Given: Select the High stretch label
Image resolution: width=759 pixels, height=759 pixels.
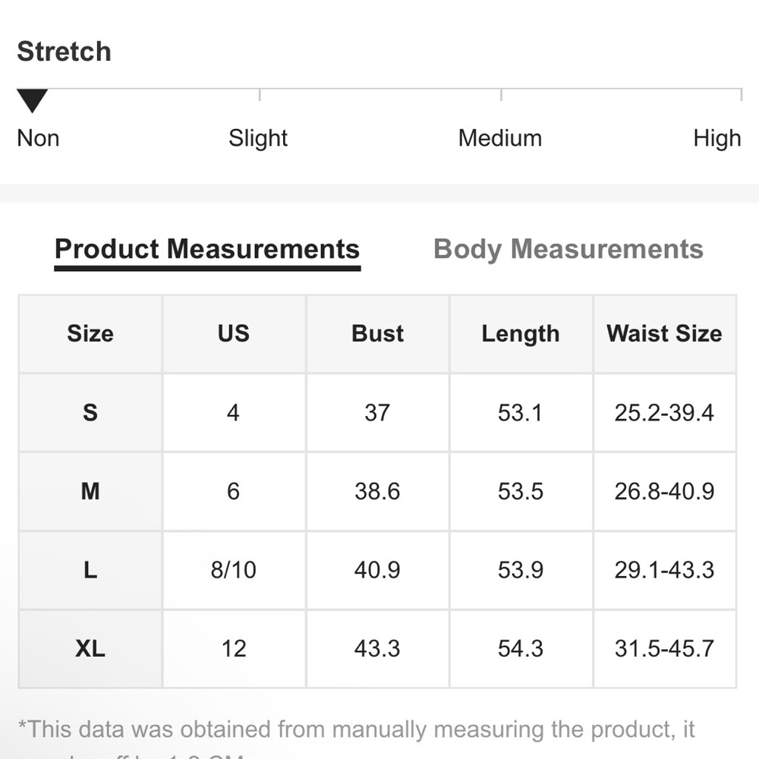Looking at the screenshot, I should pyautogui.click(x=717, y=138).
